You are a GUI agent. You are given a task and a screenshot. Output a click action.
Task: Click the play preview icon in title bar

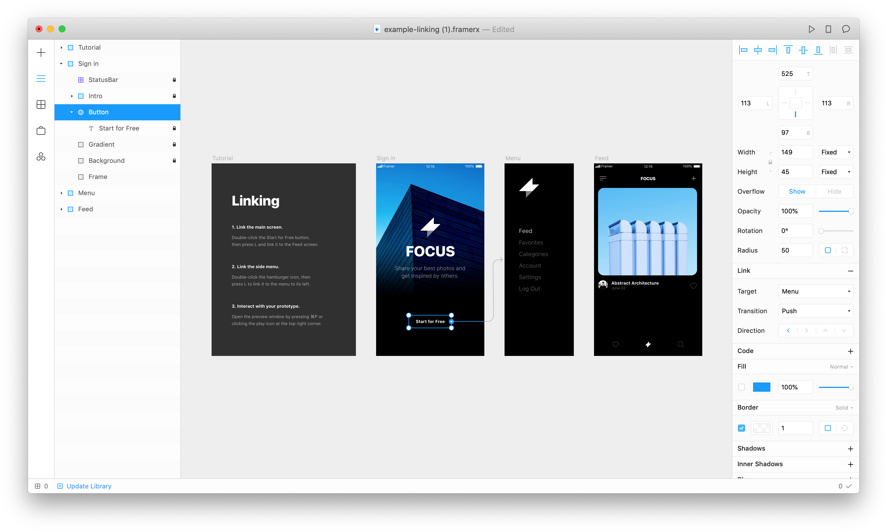pyautogui.click(x=811, y=29)
